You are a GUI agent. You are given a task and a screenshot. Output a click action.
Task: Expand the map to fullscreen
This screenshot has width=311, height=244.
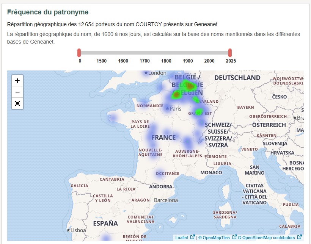click(x=17, y=103)
